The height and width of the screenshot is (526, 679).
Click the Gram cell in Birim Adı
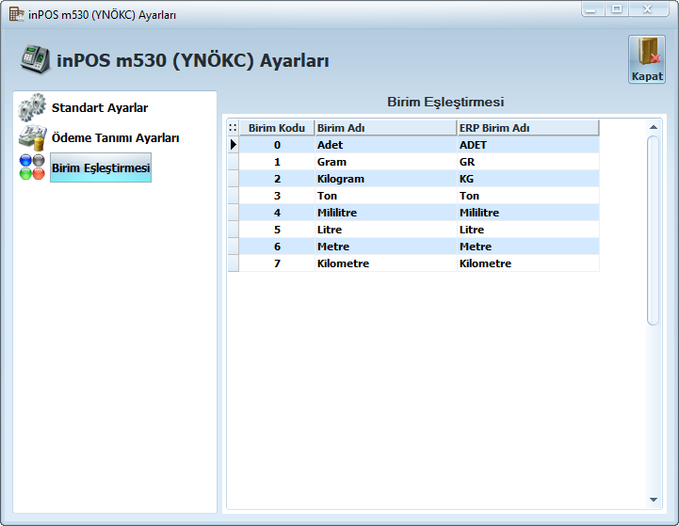[385, 162]
